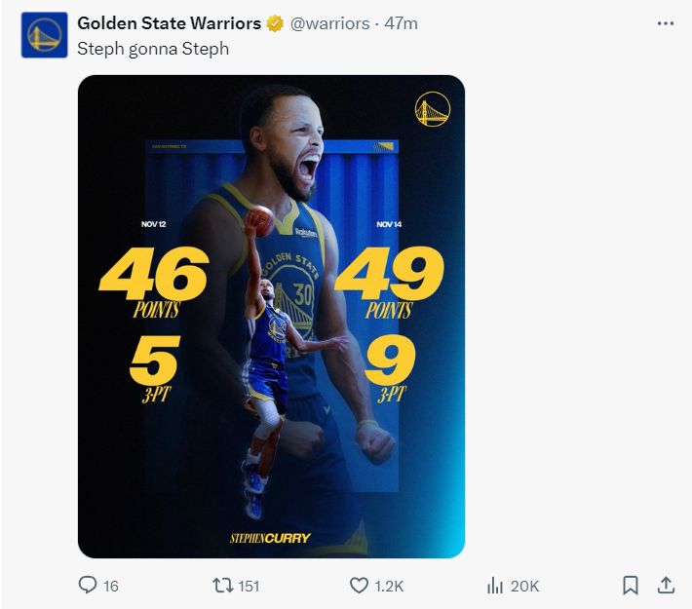This screenshot has height=609, width=692.
Task: Open the Warriors profile avatar
Action: [x=44, y=35]
